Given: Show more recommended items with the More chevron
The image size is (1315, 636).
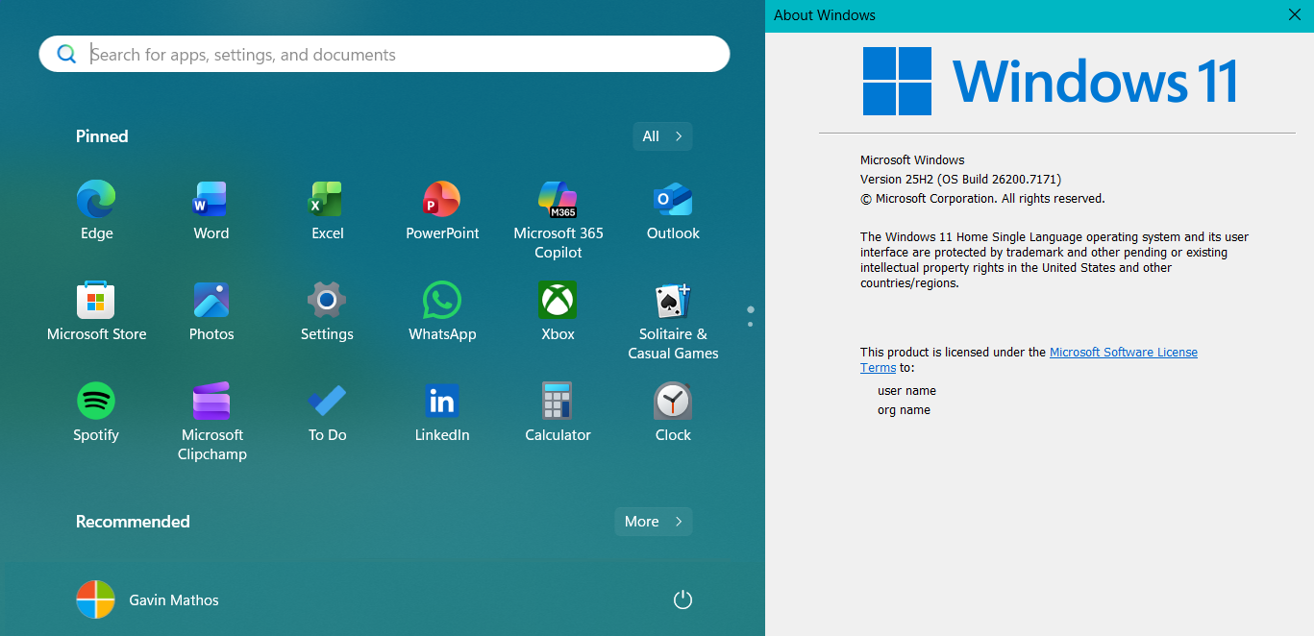Looking at the screenshot, I should (x=654, y=522).
